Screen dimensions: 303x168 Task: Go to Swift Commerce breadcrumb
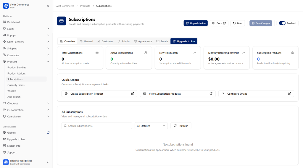pos(65,6)
